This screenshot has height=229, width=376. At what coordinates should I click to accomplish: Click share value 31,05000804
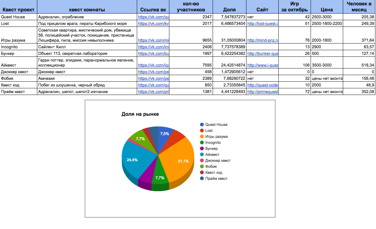[229, 35]
